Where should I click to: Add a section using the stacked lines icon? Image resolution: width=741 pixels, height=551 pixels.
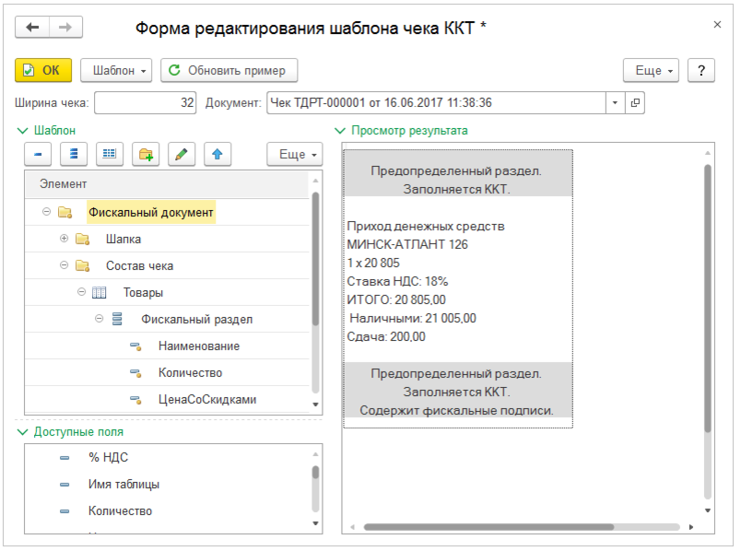click(74, 154)
